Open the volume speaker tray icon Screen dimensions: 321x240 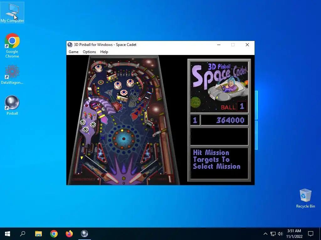(x=280, y=234)
